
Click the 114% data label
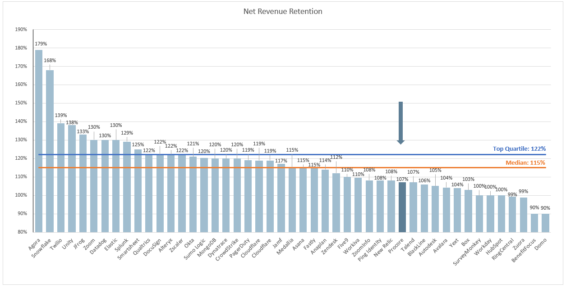pos(326,160)
